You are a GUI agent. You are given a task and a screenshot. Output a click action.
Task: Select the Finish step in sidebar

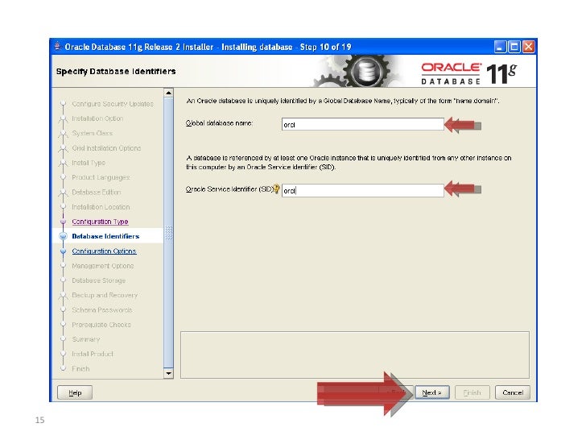coord(80,368)
